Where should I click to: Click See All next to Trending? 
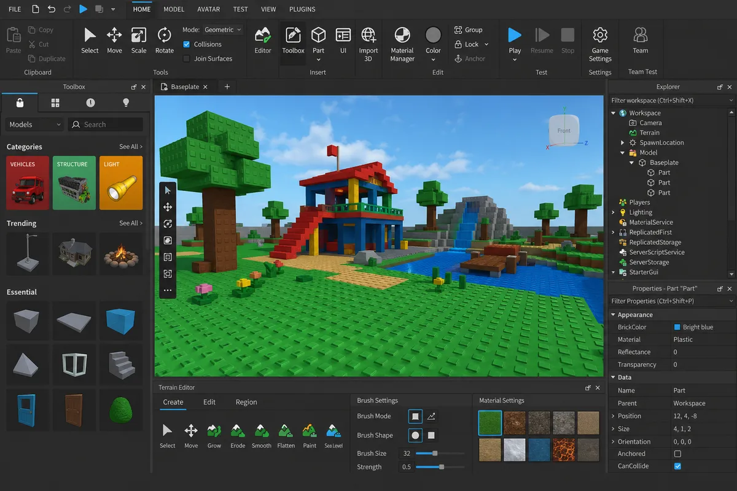click(131, 223)
